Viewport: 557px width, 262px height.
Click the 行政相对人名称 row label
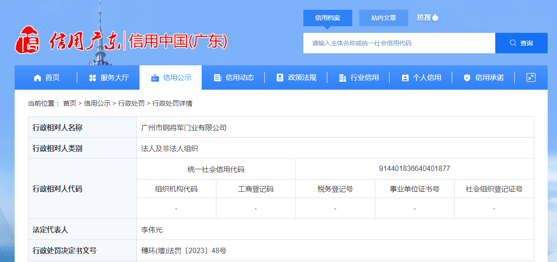58,127
